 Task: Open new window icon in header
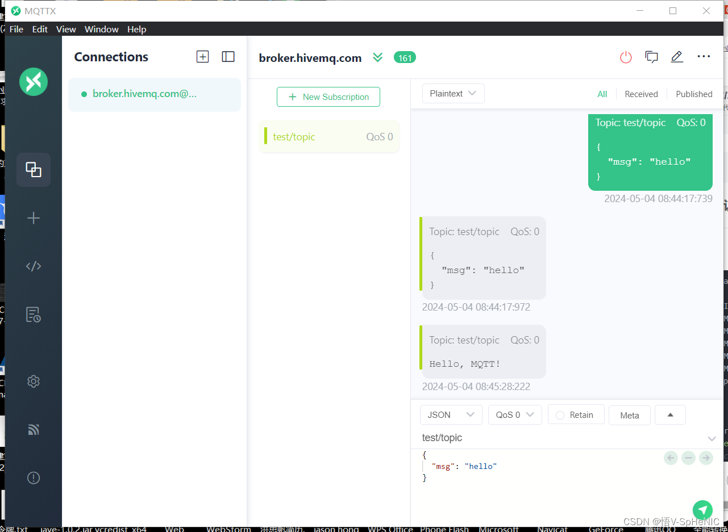pos(651,57)
